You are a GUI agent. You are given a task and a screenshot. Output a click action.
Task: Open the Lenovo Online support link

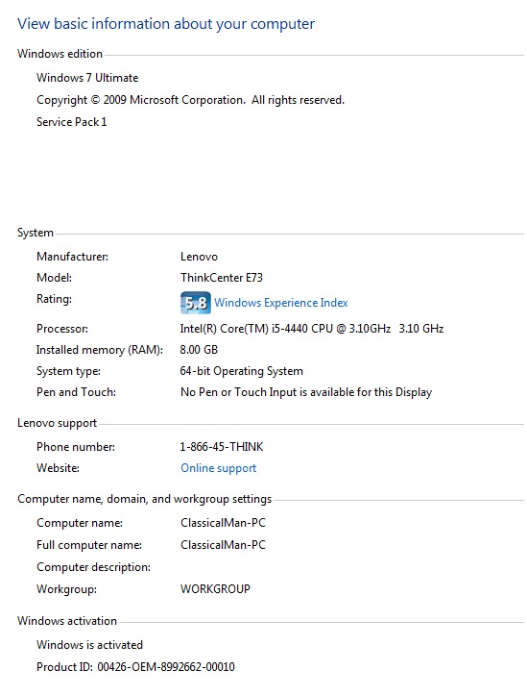218,468
